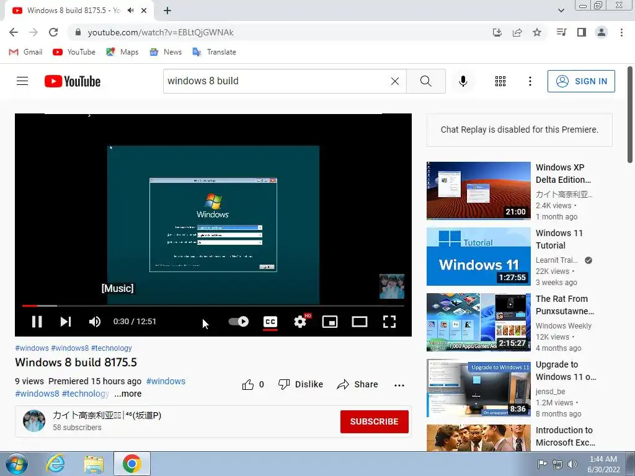This screenshot has width=635, height=476.
Task: Mute the tab via speaker icon
Action: tap(130, 11)
